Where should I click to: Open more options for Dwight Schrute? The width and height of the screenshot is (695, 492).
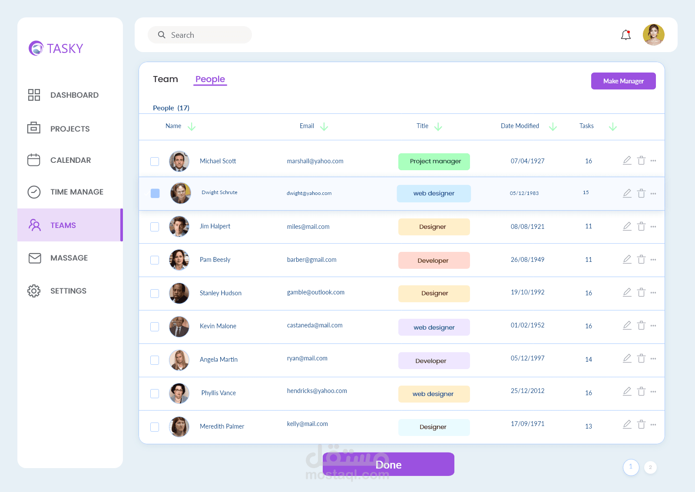[x=653, y=194]
